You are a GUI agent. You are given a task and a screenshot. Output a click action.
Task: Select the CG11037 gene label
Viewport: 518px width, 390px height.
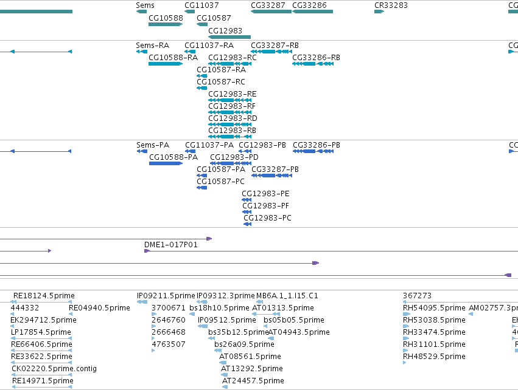coord(201,5)
